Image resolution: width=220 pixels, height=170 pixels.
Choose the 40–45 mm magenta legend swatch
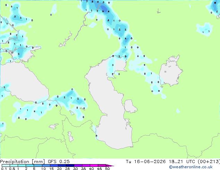pyautogui.click(x=94, y=165)
